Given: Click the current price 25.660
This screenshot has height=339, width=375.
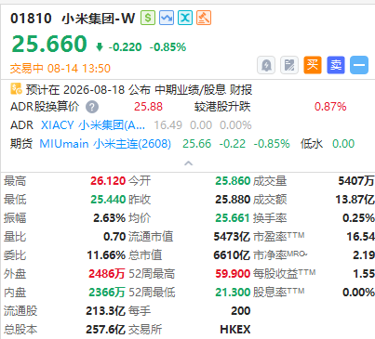Looking at the screenshot, I should pyautogui.click(x=49, y=44).
